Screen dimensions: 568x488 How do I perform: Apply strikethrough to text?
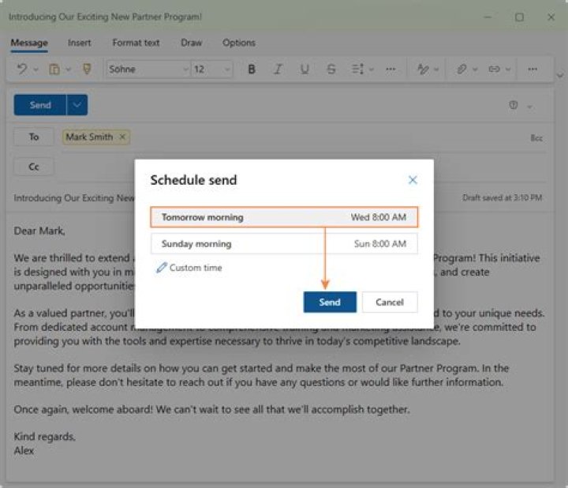pos(331,69)
